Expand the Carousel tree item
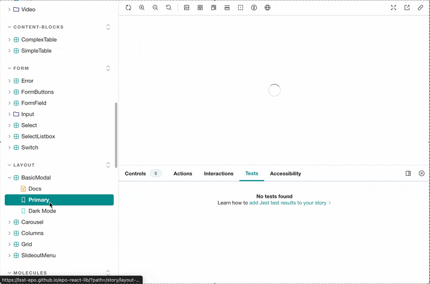430x284 pixels. click(x=9, y=222)
